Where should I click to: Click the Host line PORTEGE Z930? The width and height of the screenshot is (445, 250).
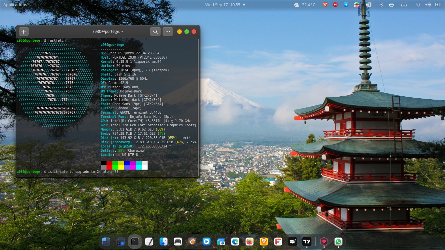pos(134,57)
